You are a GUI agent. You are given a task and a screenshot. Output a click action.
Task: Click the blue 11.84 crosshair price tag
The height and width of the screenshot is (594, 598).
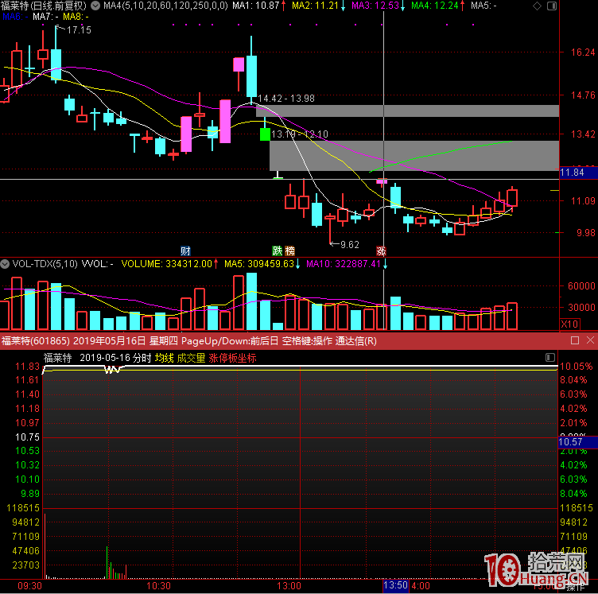(578, 173)
